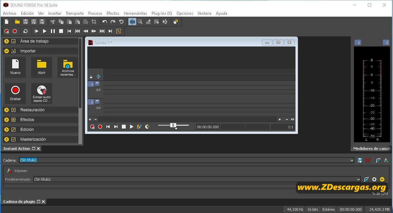
Task: Click the scrub speaker icon in Sonido 1 transport
Action: [147, 127]
